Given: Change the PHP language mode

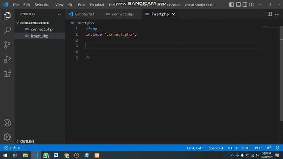Looking at the screenshot, I should tap(258, 148).
